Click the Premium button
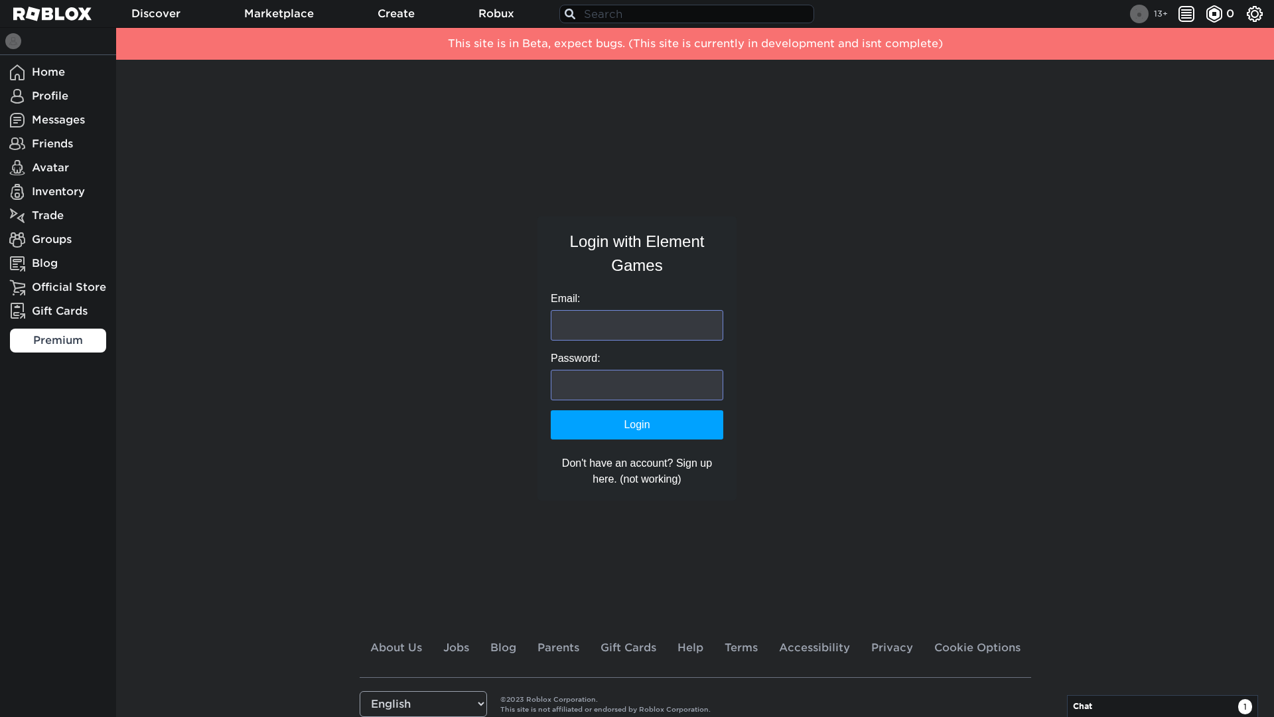Screen dimensions: 1274x717 (58, 341)
